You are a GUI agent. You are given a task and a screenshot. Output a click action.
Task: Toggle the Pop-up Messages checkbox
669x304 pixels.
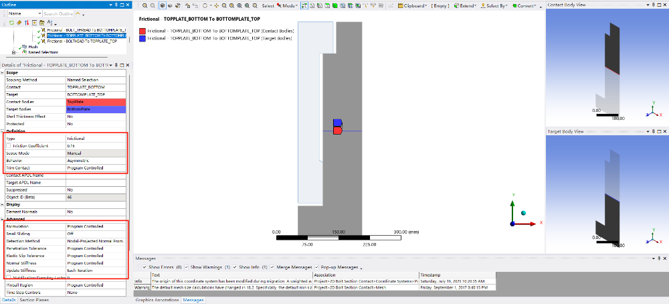pyautogui.click(x=316, y=267)
